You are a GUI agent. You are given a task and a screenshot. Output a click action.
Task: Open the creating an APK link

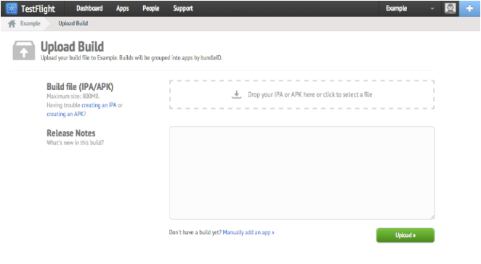[65, 114]
